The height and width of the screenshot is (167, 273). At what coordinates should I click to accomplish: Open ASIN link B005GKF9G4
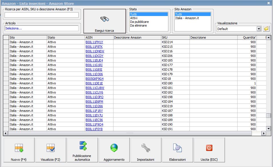pos(94,79)
